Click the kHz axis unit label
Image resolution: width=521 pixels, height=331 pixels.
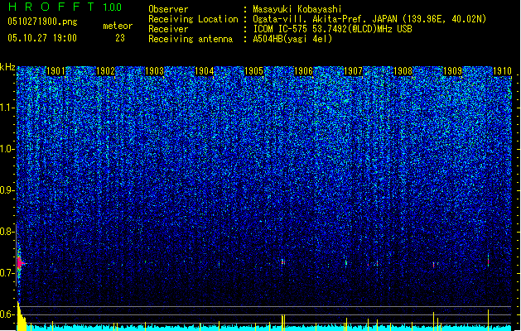(7, 67)
